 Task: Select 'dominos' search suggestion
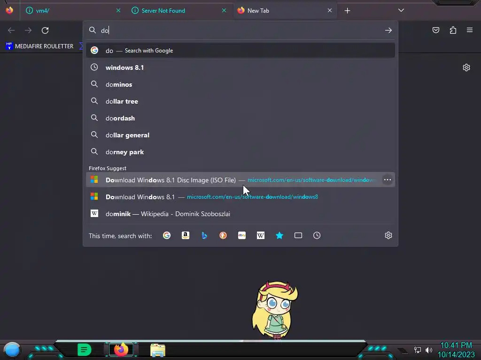240,84
